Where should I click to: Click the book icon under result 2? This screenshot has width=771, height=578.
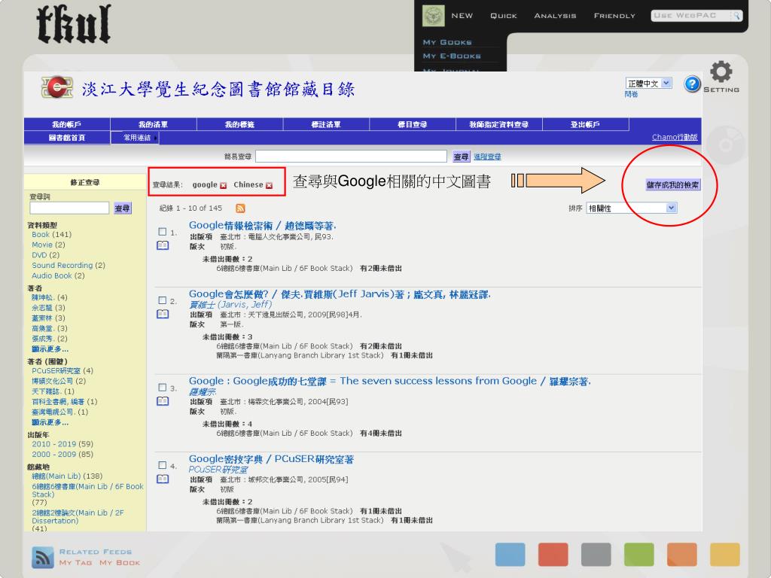(163, 314)
